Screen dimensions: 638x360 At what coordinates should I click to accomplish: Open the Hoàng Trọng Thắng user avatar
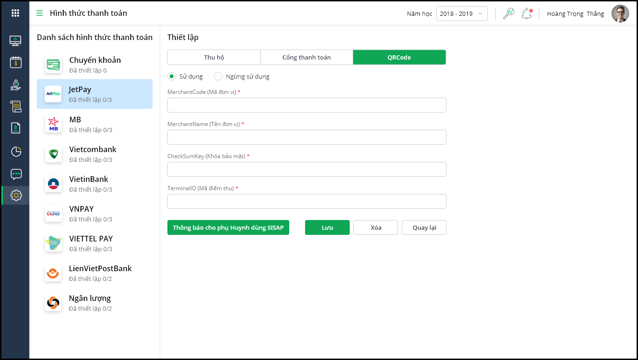(620, 13)
